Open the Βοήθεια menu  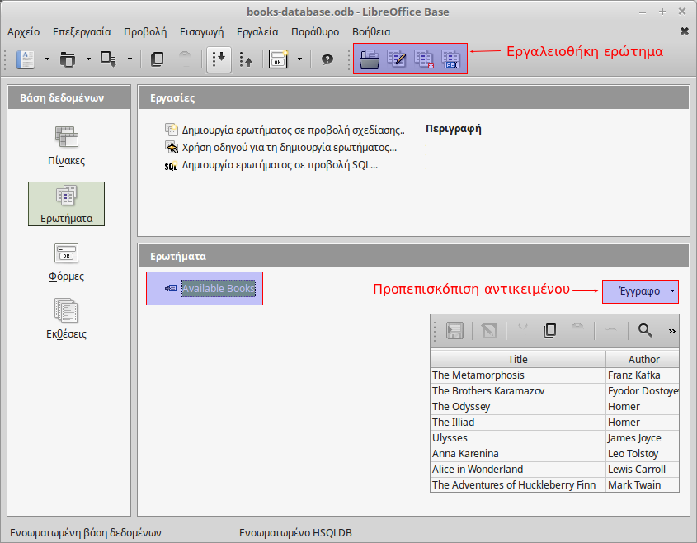(371, 32)
